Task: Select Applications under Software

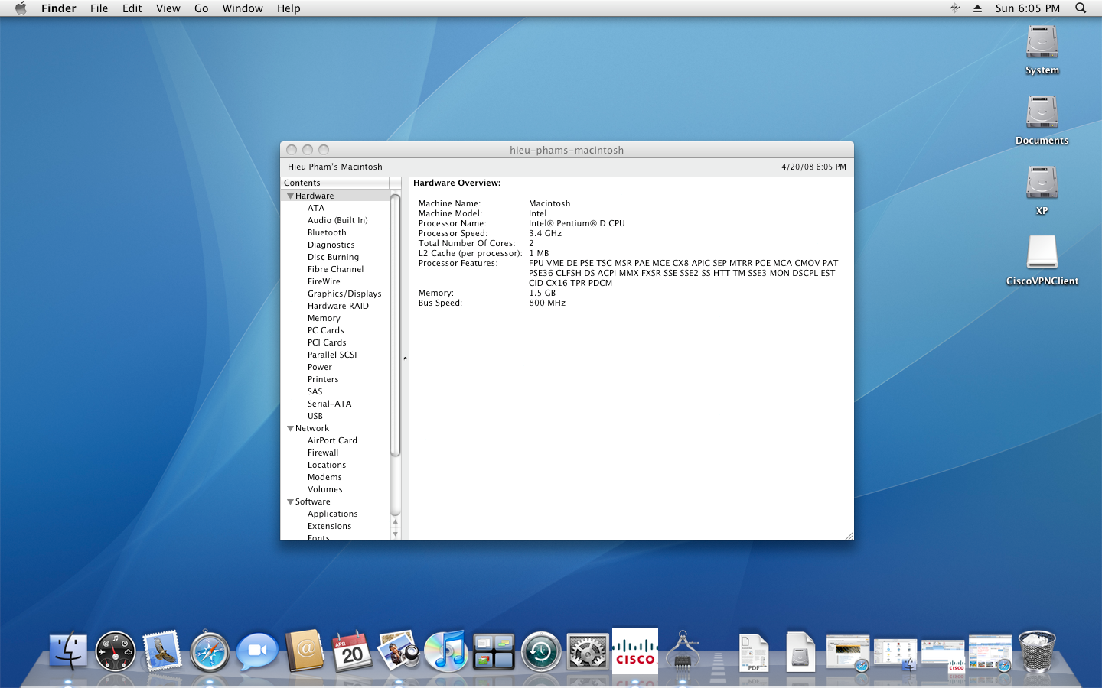Action: pyautogui.click(x=333, y=514)
